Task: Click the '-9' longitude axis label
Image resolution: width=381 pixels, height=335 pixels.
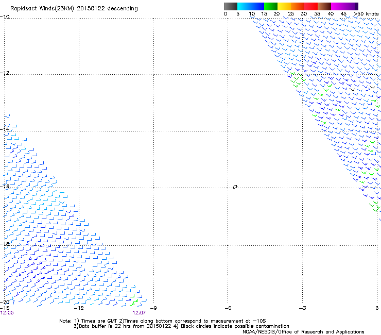Action: [153, 308]
